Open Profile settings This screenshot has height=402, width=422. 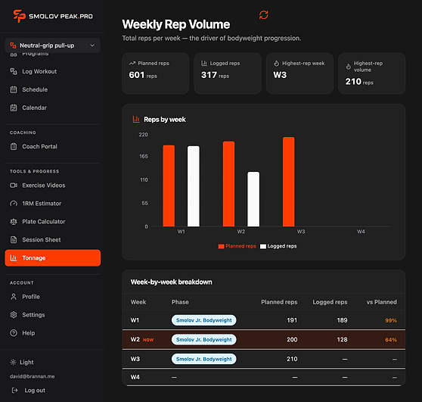pyautogui.click(x=31, y=297)
